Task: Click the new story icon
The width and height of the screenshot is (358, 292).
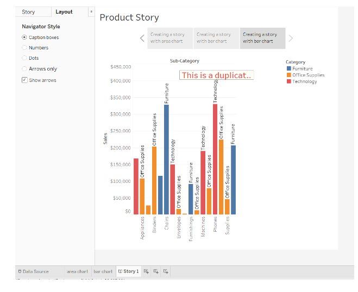Action: [x=166, y=271]
